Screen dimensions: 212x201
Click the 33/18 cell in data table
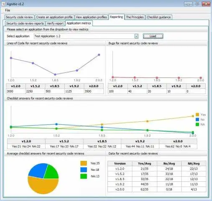(x=169, y=174)
